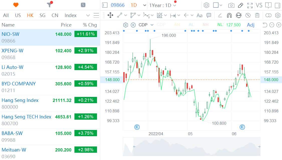Select the crosshair pan tool
282x160 pixels.
[x=110, y=15]
